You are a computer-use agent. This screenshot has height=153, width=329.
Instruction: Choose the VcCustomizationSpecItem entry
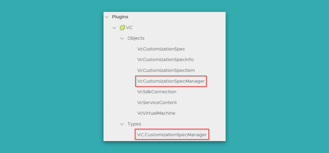[x=166, y=70]
